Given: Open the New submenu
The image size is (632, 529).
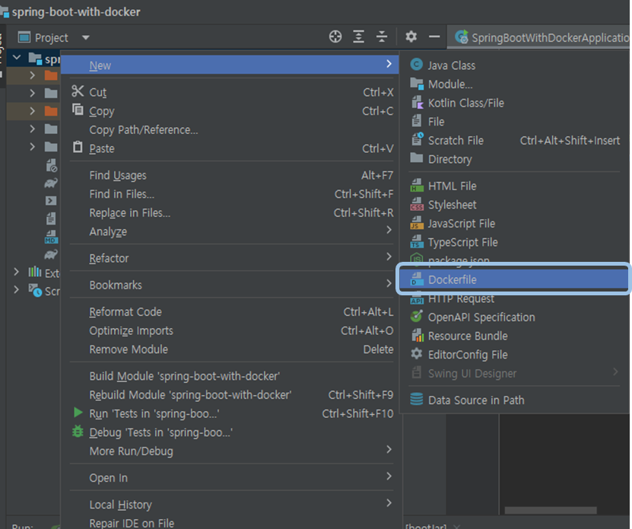Looking at the screenshot, I should click(230, 65).
